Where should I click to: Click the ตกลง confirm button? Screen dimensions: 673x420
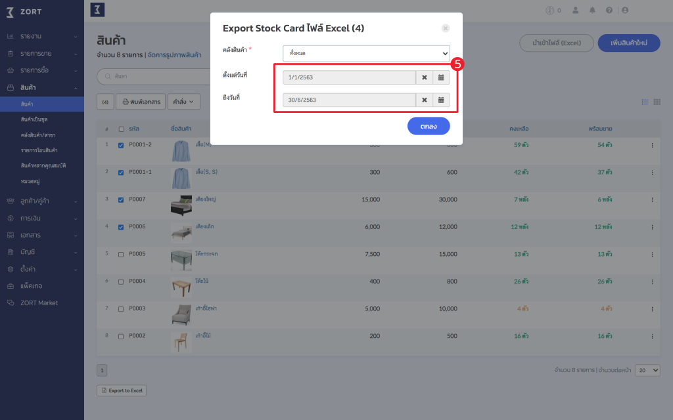coord(429,126)
